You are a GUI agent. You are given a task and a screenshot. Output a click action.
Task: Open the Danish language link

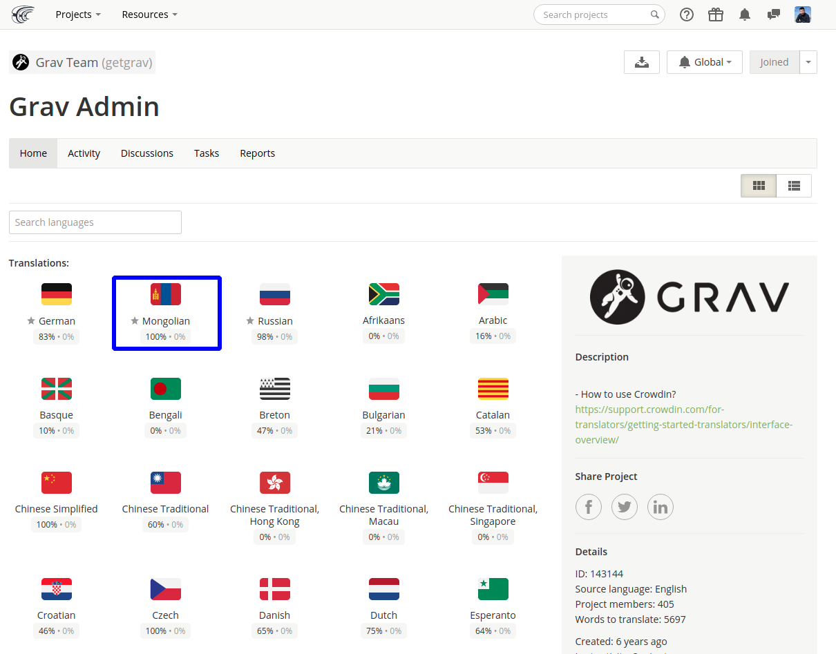click(275, 615)
